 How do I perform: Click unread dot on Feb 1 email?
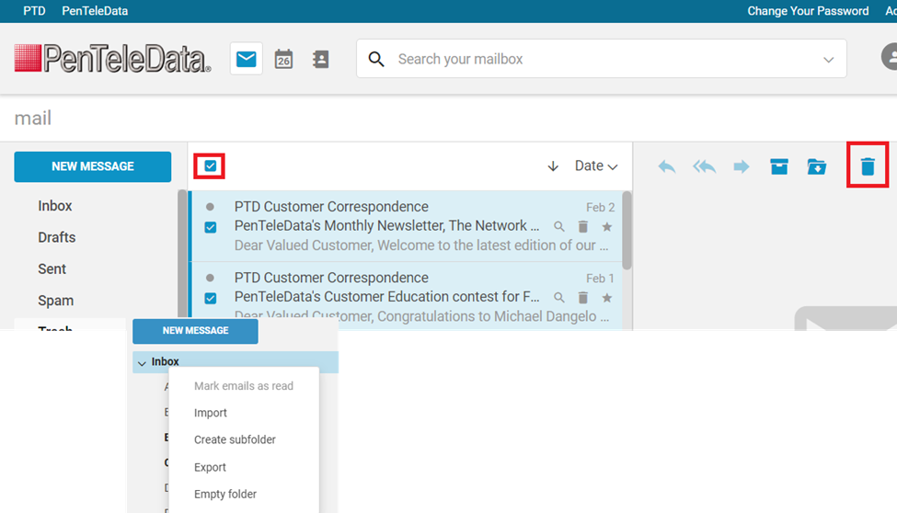pyautogui.click(x=210, y=278)
